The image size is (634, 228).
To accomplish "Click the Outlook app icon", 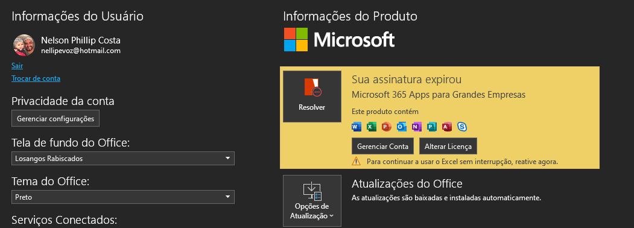I will [402, 127].
